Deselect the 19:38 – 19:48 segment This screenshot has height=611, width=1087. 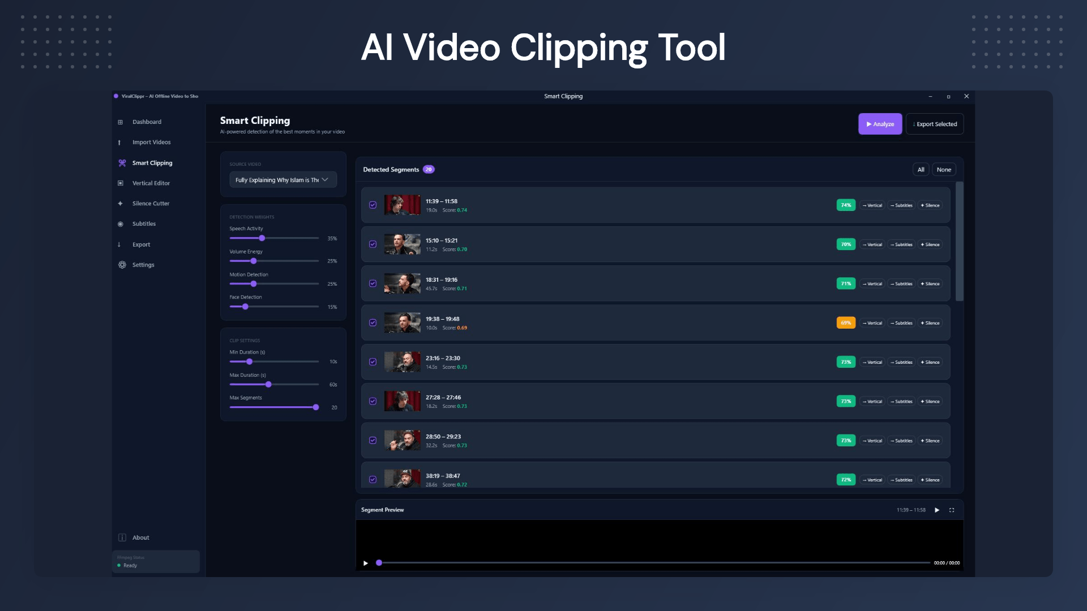click(x=373, y=322)
